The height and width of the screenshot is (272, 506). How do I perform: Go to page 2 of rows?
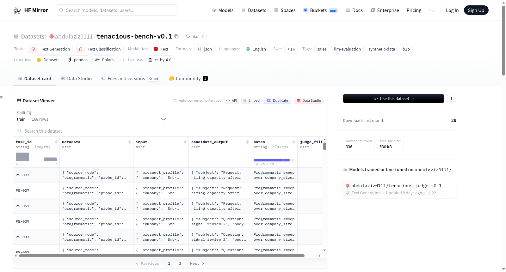(x=180, y=263)
